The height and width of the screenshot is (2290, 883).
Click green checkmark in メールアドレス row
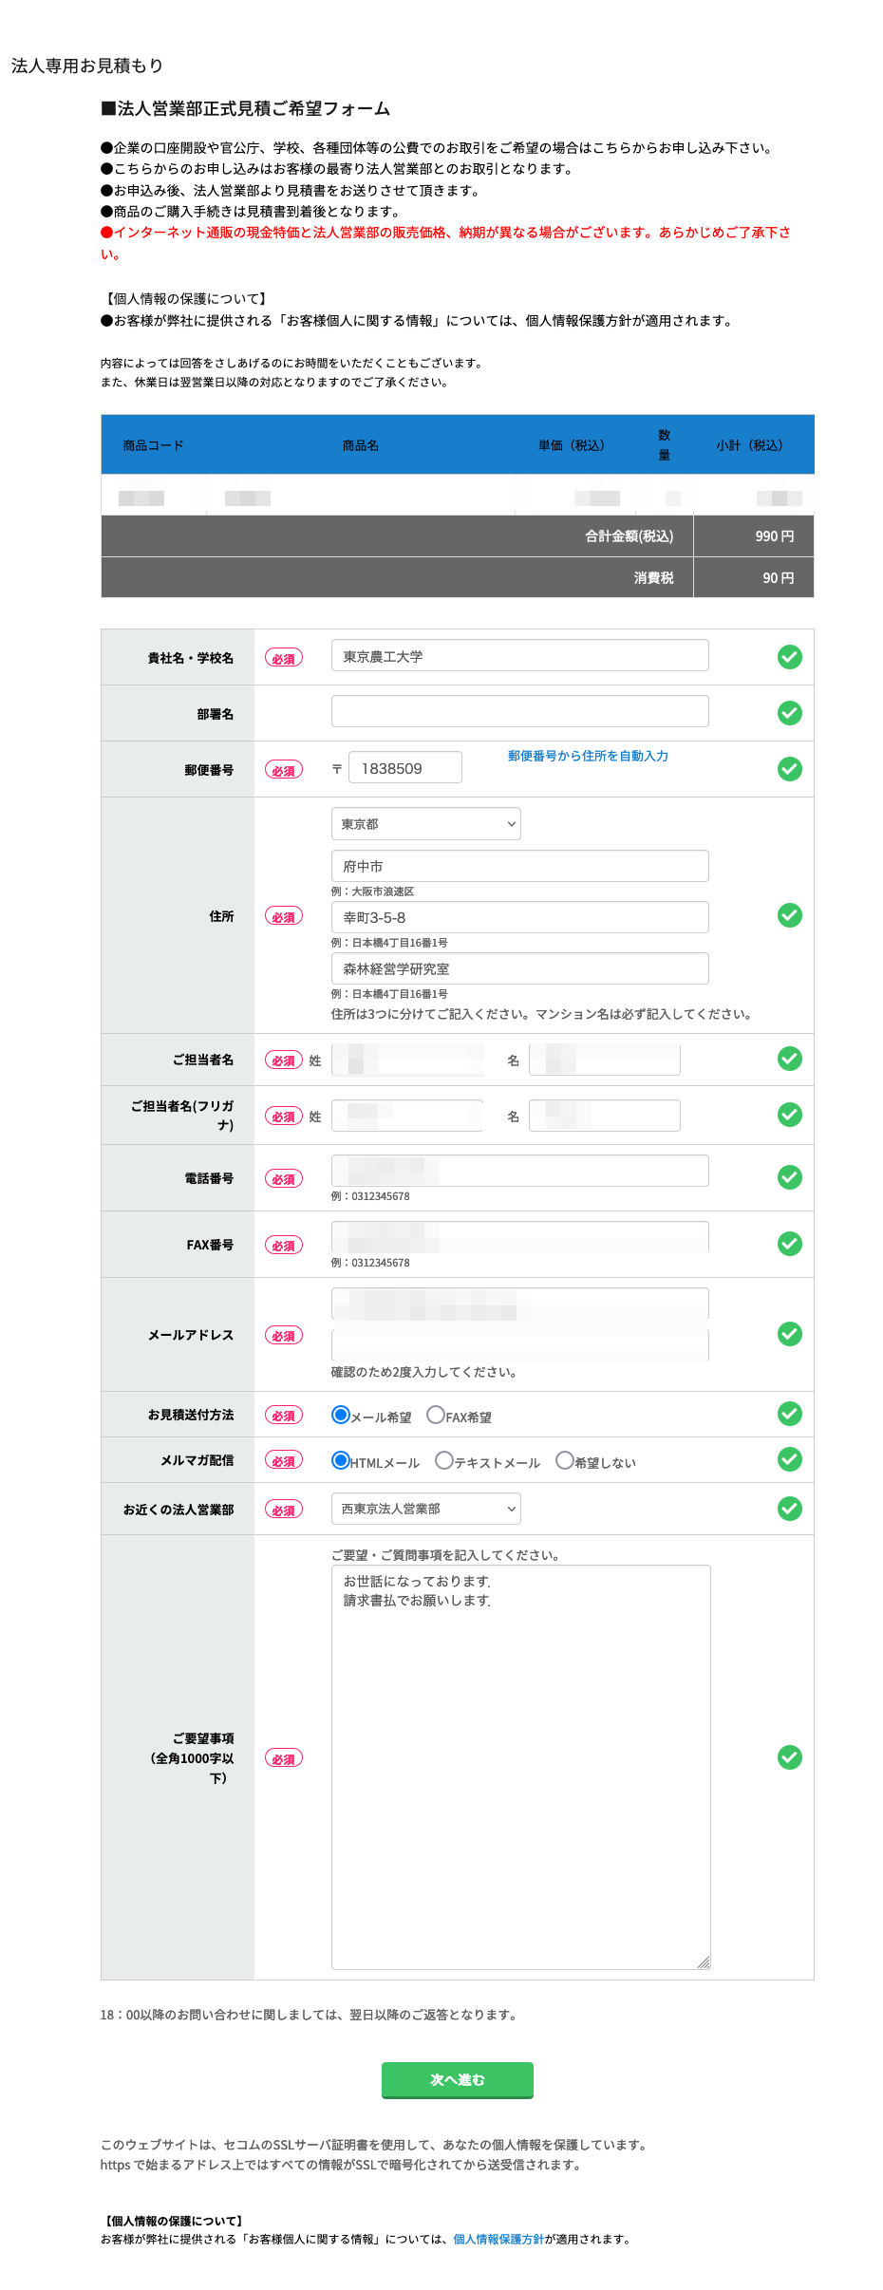(789, 1334)
